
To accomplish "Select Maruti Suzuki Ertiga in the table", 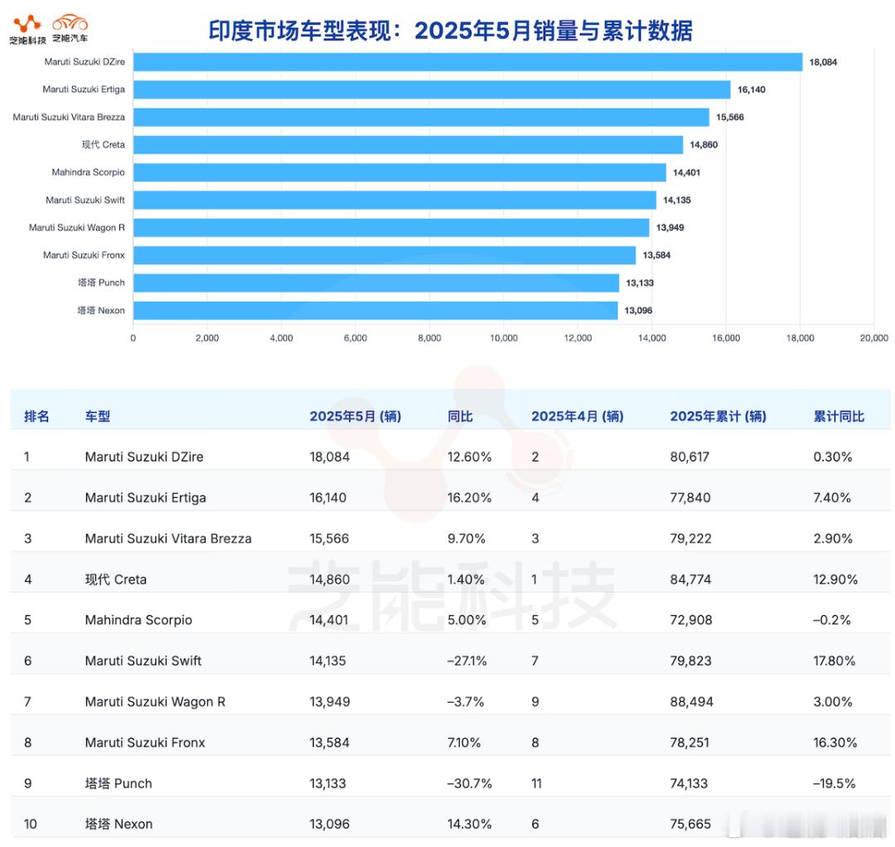I will coord(146,498).
